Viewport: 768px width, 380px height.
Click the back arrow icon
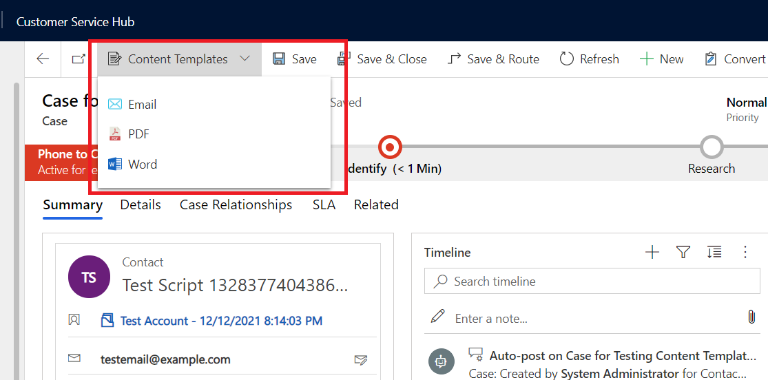pos(43,59)
